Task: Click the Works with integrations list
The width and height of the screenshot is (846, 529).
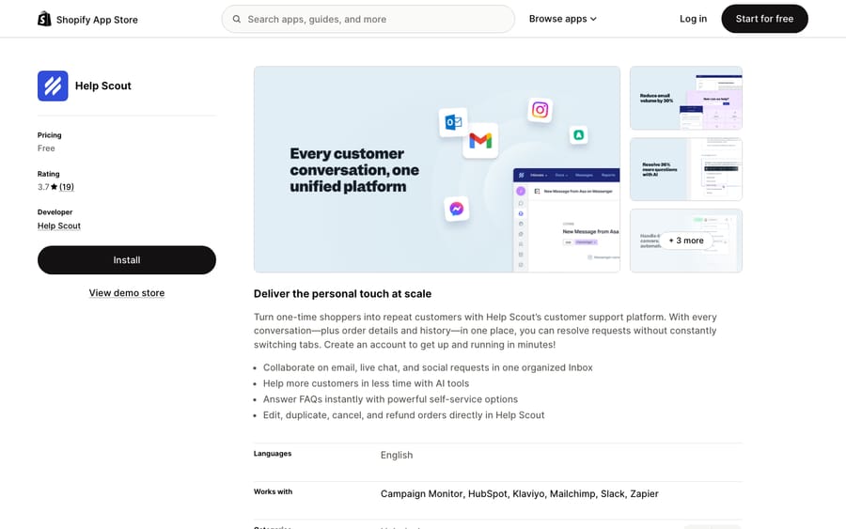Action: [519, 494]
